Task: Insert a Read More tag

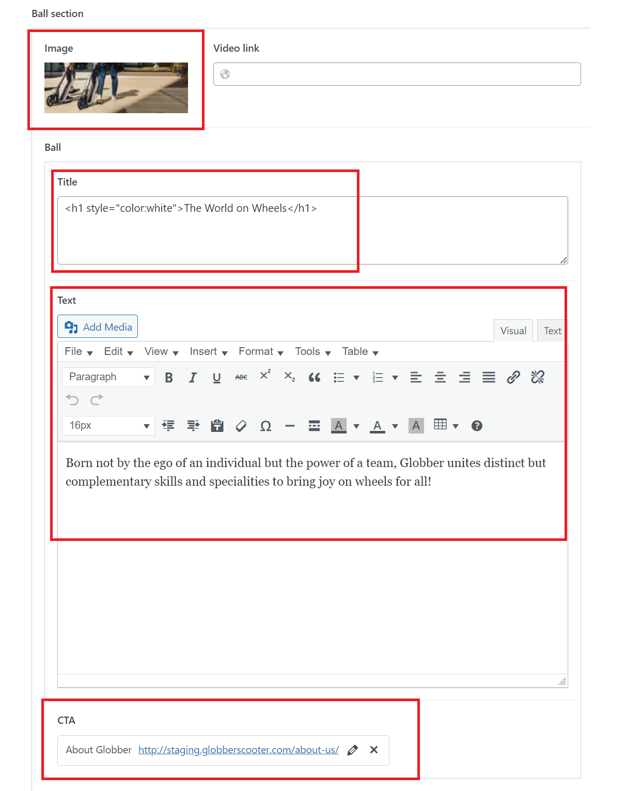Action: 314,426
